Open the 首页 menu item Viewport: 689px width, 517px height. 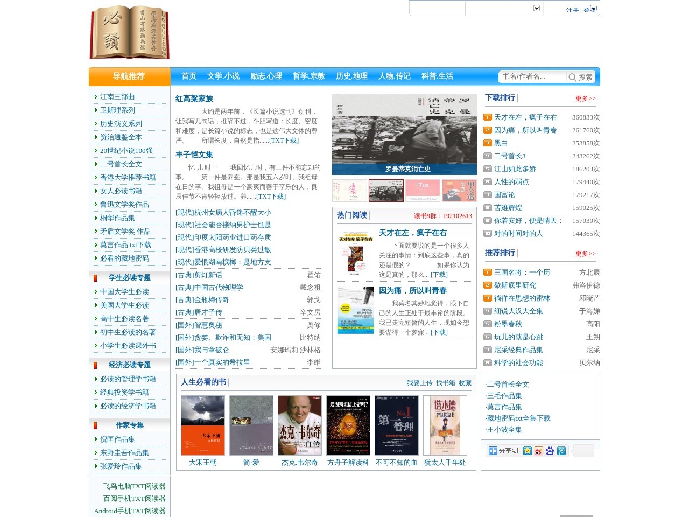coord(187,76)
